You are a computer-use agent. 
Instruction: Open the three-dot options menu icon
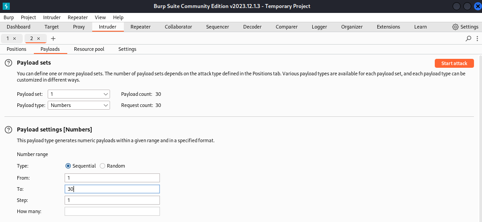(x=477, y=38)
